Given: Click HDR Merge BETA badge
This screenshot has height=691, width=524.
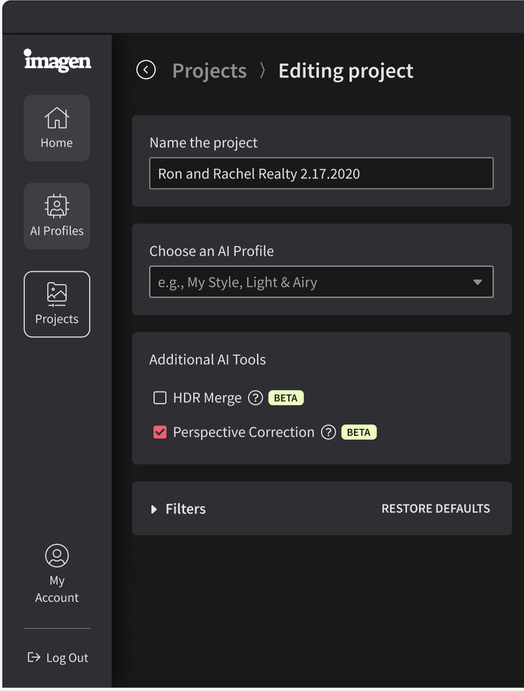Looking at the screenshot, I should click(286, 398).
